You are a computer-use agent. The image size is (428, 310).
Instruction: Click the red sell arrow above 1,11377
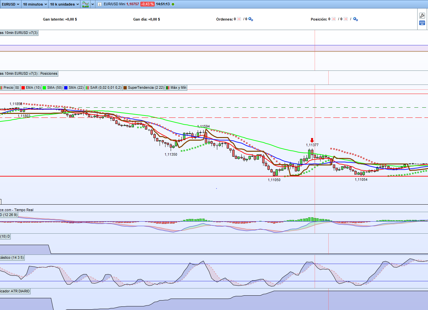pos(312,140)
